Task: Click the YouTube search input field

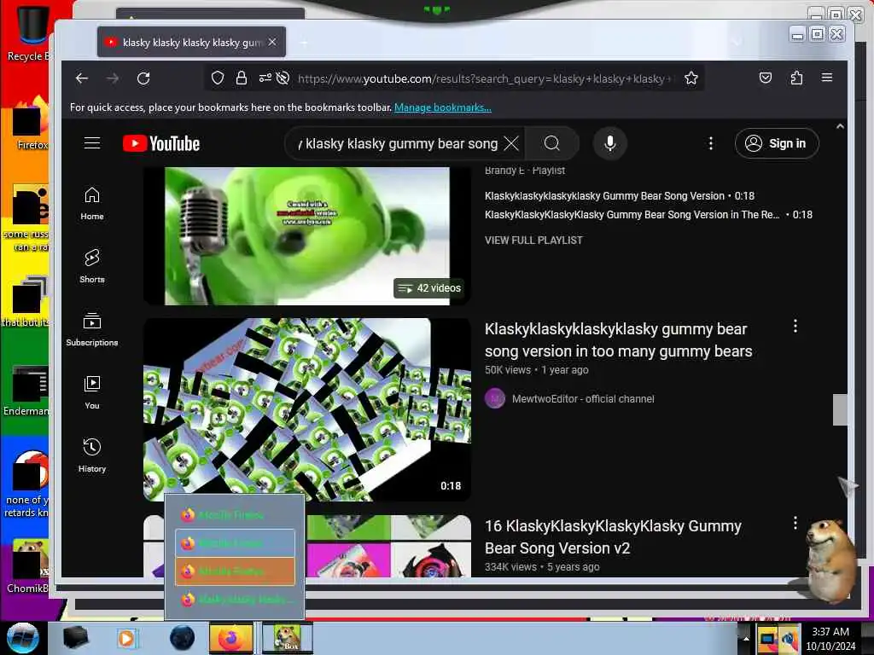Action: (399, 143)
